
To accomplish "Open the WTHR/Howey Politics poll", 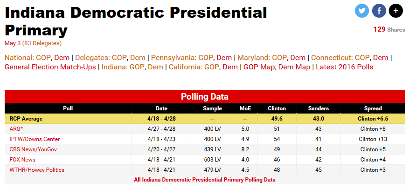I will pos(37,170).
